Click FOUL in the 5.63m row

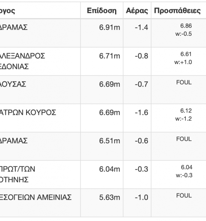point(184,196)
